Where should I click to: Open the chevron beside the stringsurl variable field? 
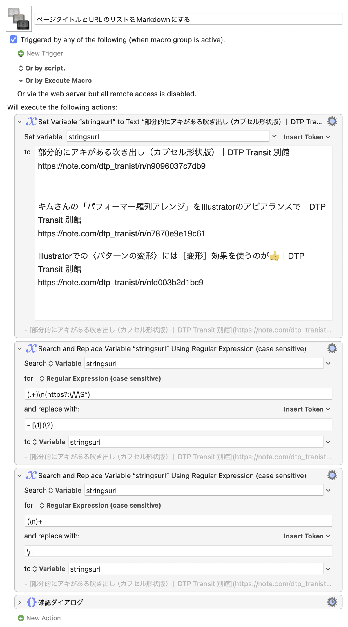coord(274,136)
